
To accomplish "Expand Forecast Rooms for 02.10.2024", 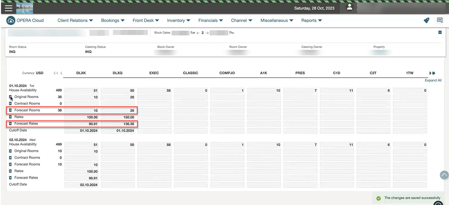I will (x=10, y=165).
